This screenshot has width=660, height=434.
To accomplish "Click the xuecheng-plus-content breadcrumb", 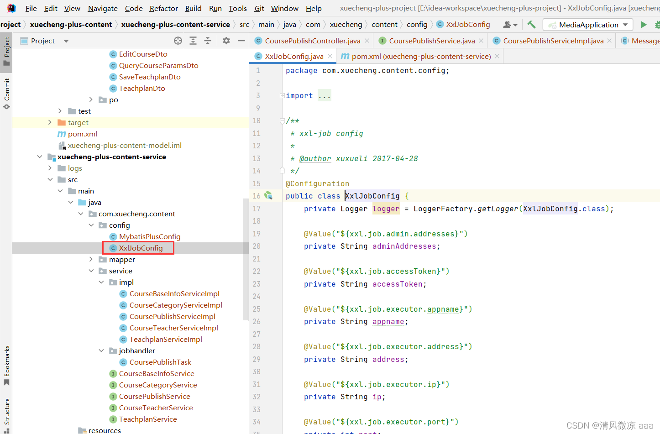I will (x=71, y=25).
